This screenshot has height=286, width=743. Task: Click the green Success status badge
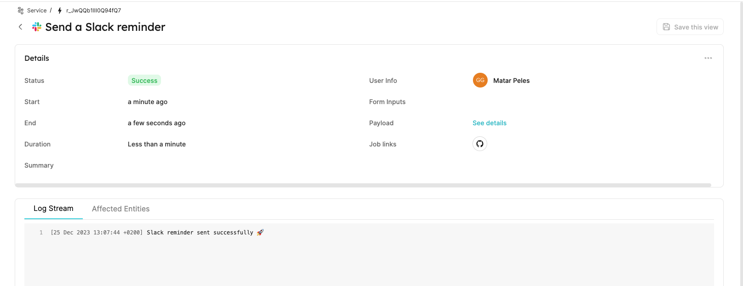click(x=144, y=81)
